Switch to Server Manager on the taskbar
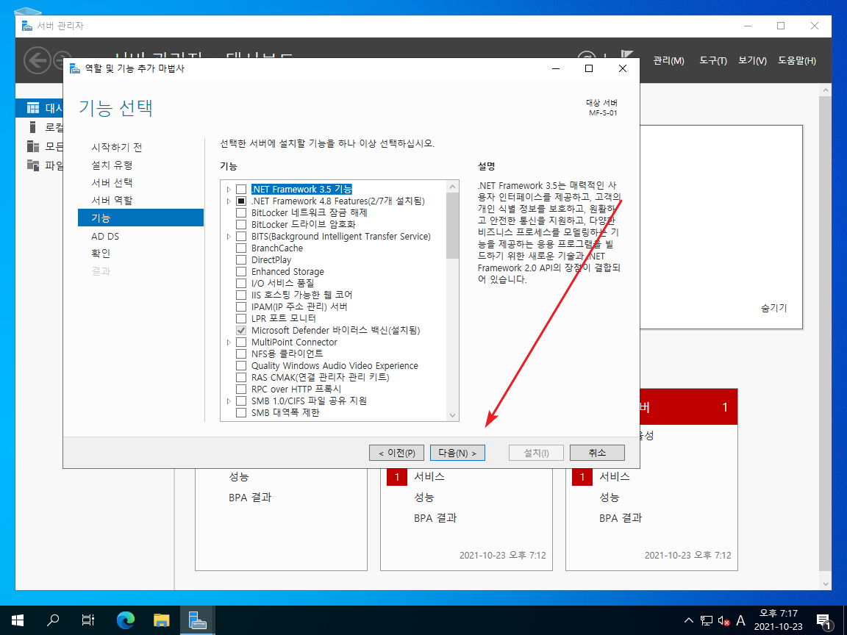The image size is (847, 635). click(x=197, y=620)
